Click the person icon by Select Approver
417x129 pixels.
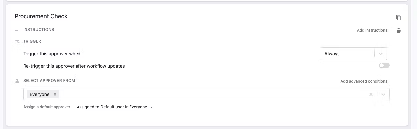(17, 81)
